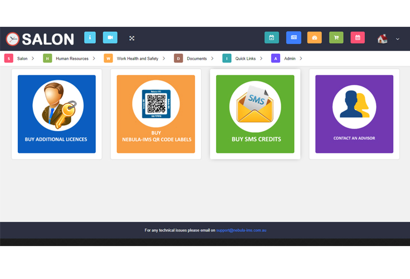Click the two-person advisor silhouette image
This screenshot has width=410, height=279.
(354, 107)
